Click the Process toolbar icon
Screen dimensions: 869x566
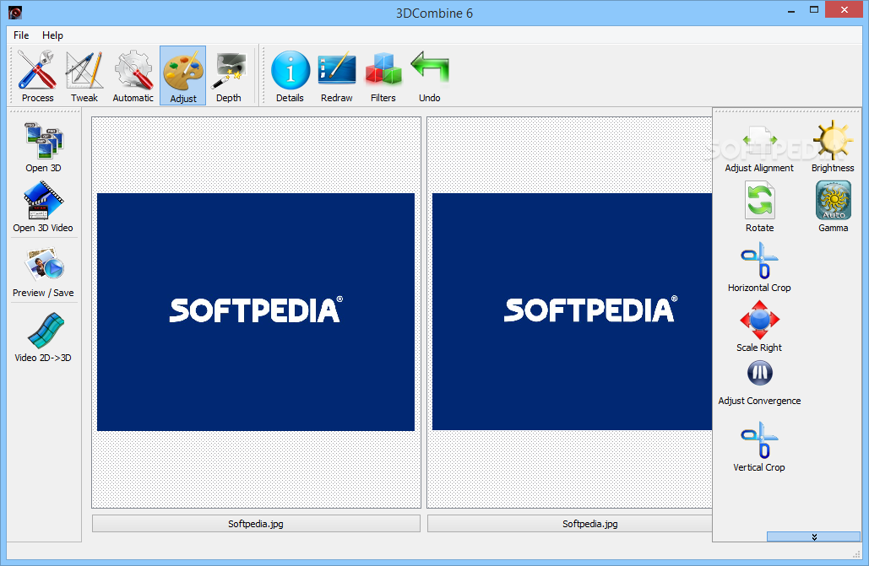coord(37,76)
